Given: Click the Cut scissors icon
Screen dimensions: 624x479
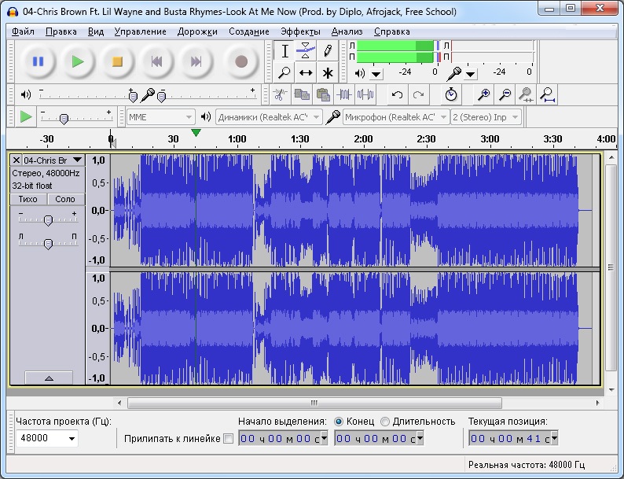Looking at the screenshot, I should [x=279, y=94].
